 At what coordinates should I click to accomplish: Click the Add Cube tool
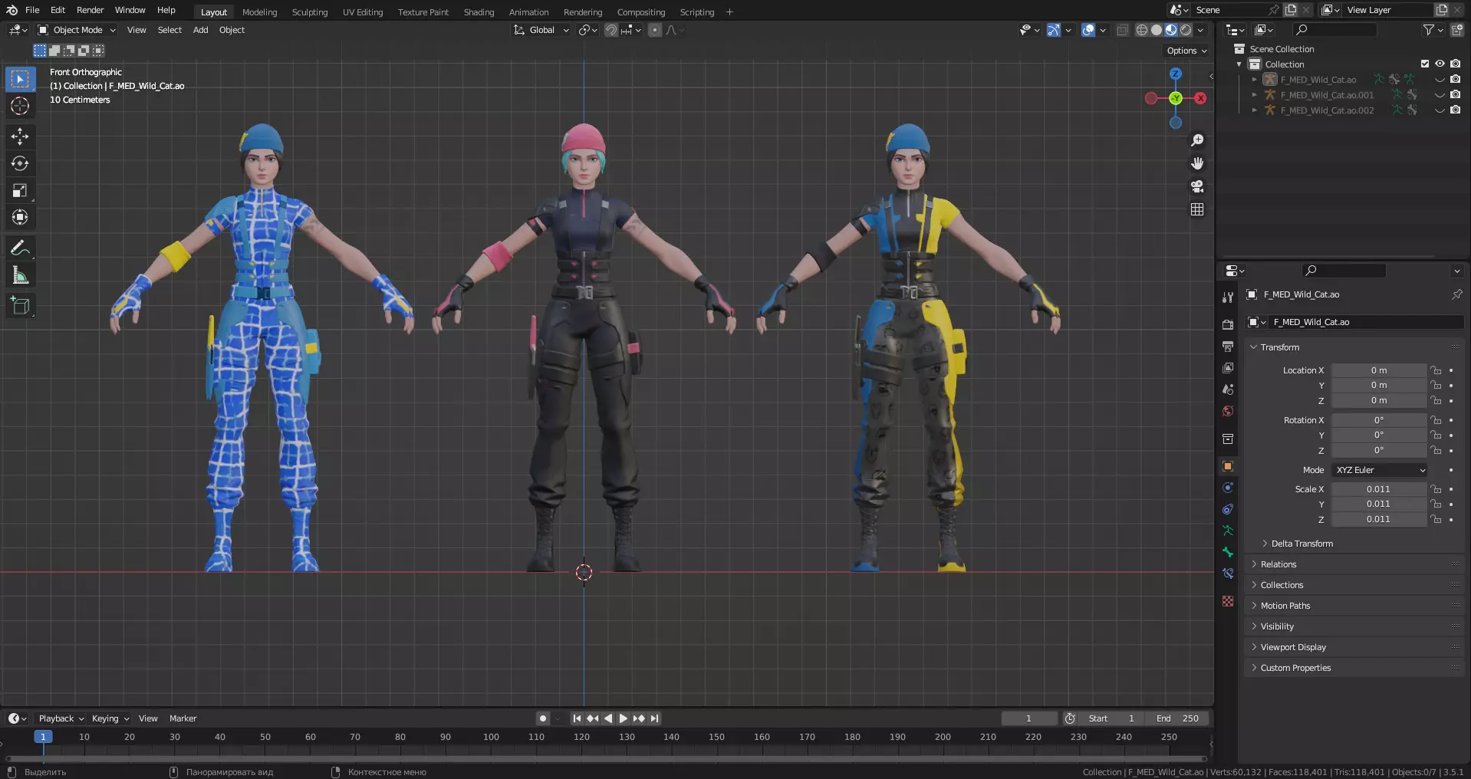click(x=20, y=306)
